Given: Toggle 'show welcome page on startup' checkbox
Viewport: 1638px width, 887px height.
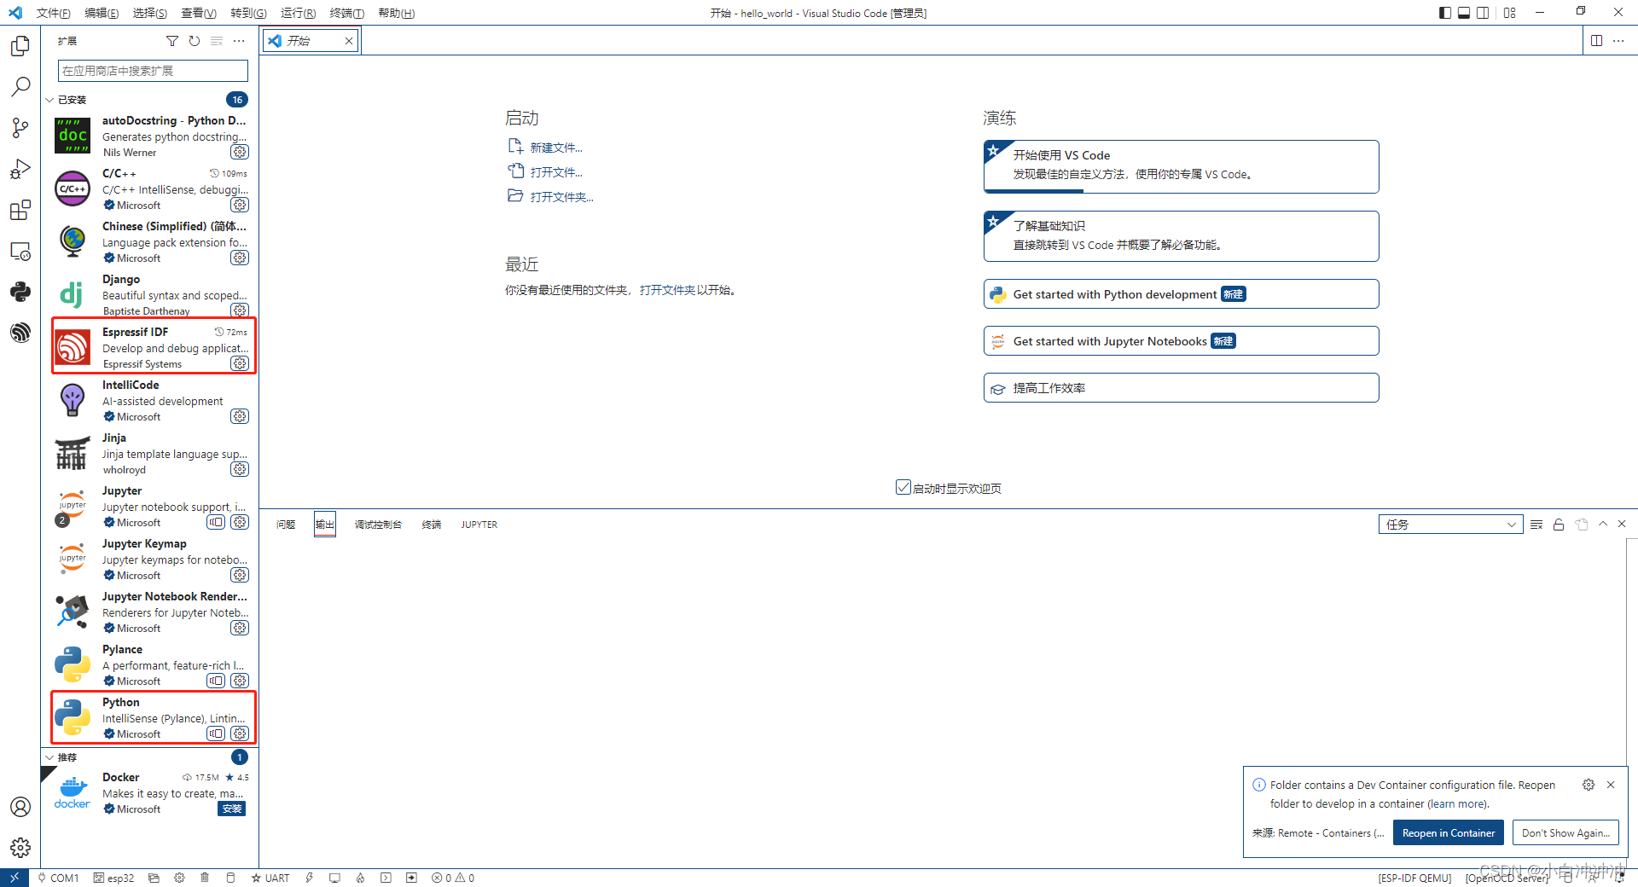Looking at the screenshot, I should click(x=903, y=487).
